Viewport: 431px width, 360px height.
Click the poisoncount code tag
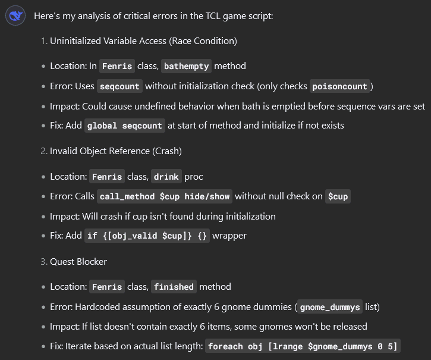340,86
